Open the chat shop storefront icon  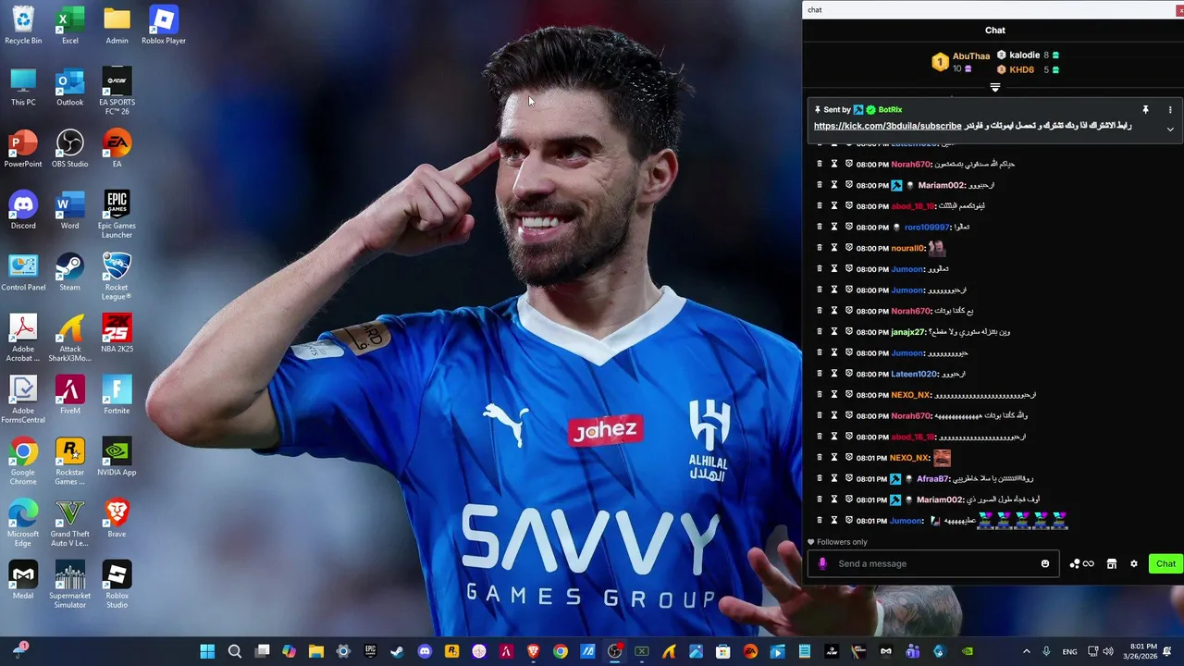point(1112,563)
